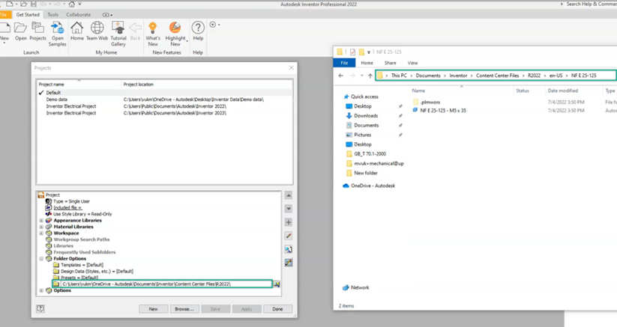Open the Highlight New dropdown arrow
The image size is (617, 327).
tap(187, 40)
